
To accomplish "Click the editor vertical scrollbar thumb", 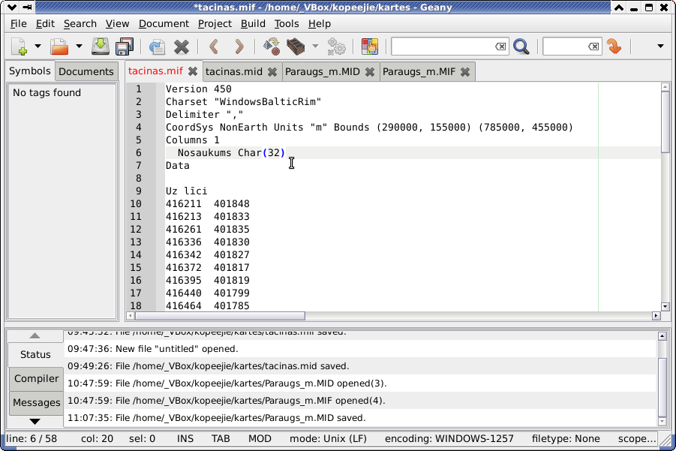I will (x=665, y=122).
